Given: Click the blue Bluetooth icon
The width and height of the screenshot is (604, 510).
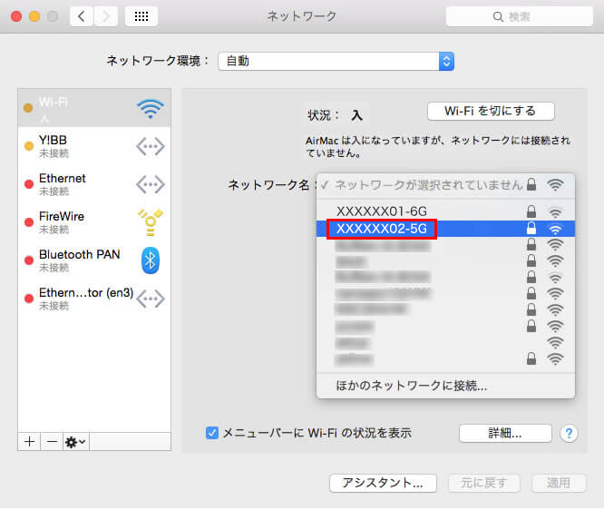Looking at the screenshot, I should (151, 260).
